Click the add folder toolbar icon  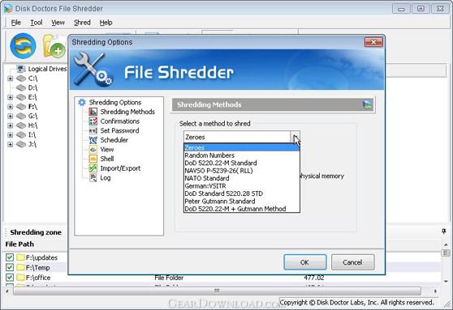point(54,46)
